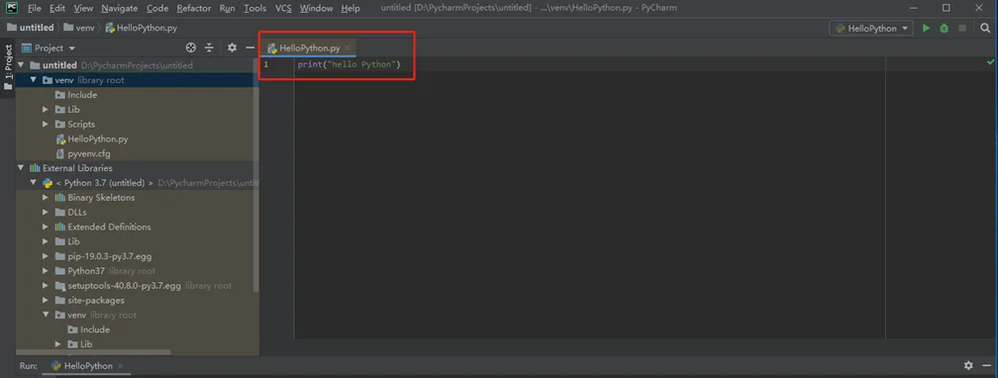Open the File menu
The width and height of the screenshot is (998, 378).
(35, 8)
